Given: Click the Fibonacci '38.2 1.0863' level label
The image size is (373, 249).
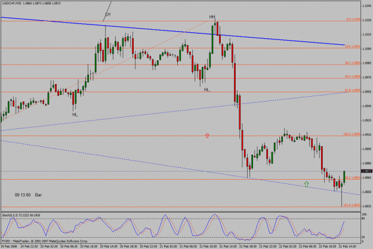Looking at the screenshot, I should 353,177.
